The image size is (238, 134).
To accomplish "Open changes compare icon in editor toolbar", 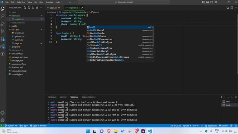I will [228, 7].
